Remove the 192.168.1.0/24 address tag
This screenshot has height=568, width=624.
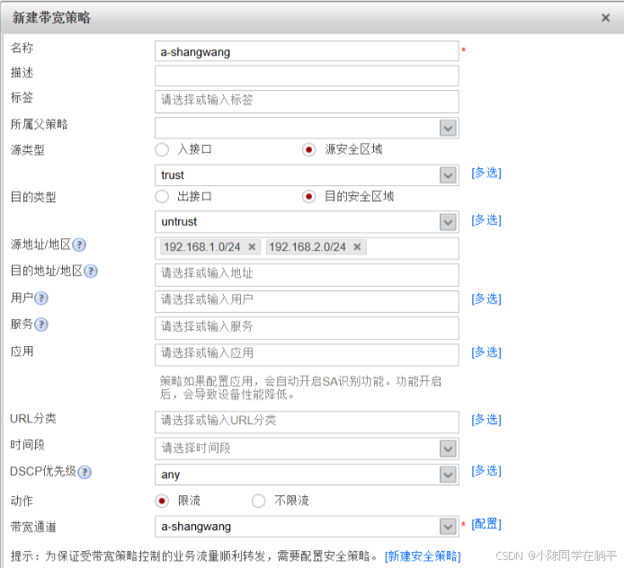252,247
